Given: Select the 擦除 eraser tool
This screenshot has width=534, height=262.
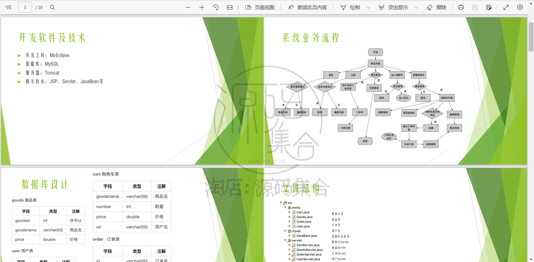Looking at the screenshot, I should 437,7.
